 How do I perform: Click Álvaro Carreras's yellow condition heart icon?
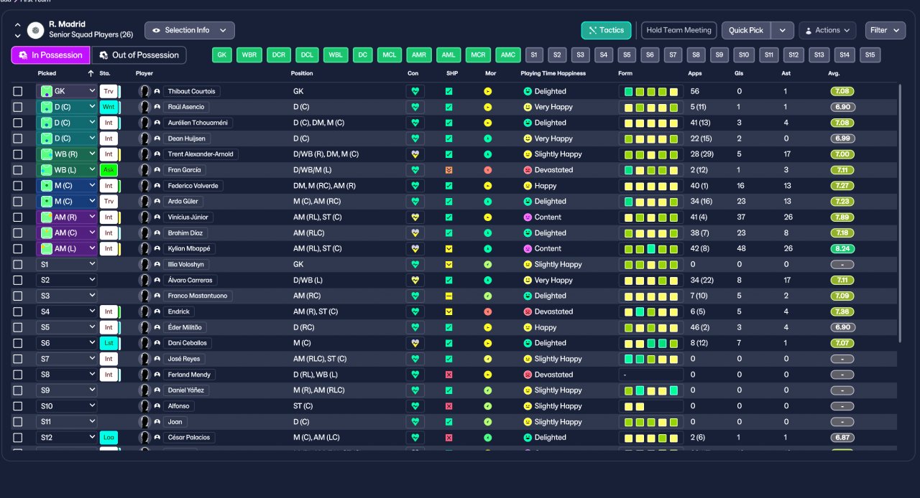click(x=415, y=281)
